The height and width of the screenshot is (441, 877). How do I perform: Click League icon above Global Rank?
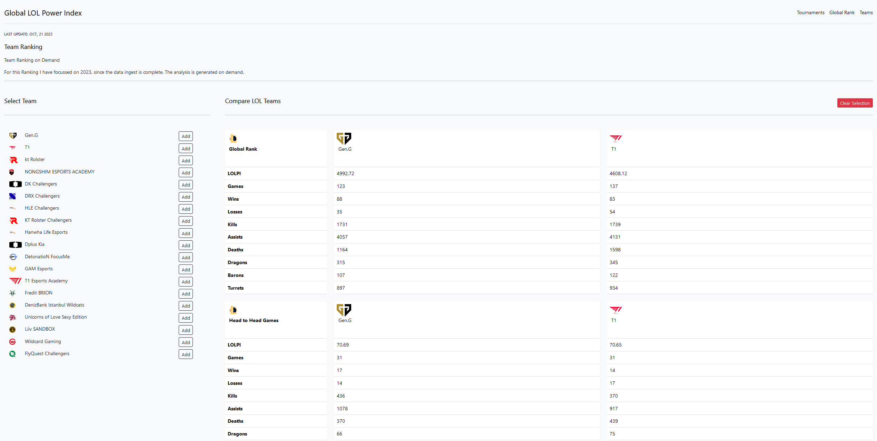(233, 139)
